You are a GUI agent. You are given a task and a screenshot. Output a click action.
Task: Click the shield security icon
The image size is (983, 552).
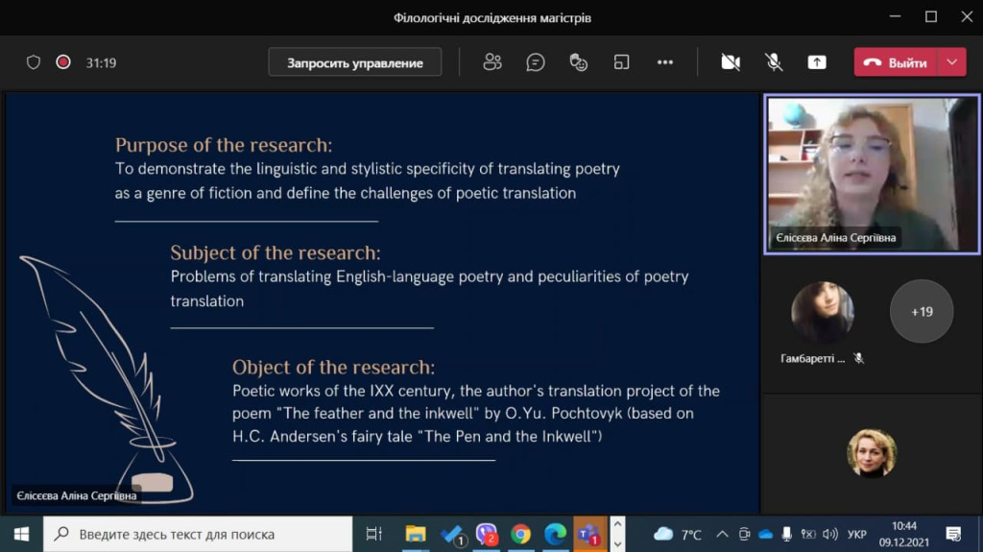(x=34, y=62)
